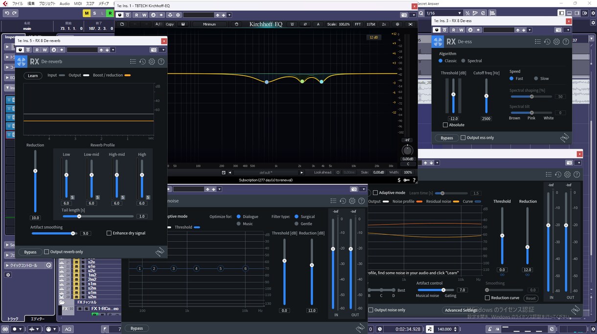Open Kirchhoff EQ phase mode Minimum selector
597x334 pixels.
[x=209, y=24]
